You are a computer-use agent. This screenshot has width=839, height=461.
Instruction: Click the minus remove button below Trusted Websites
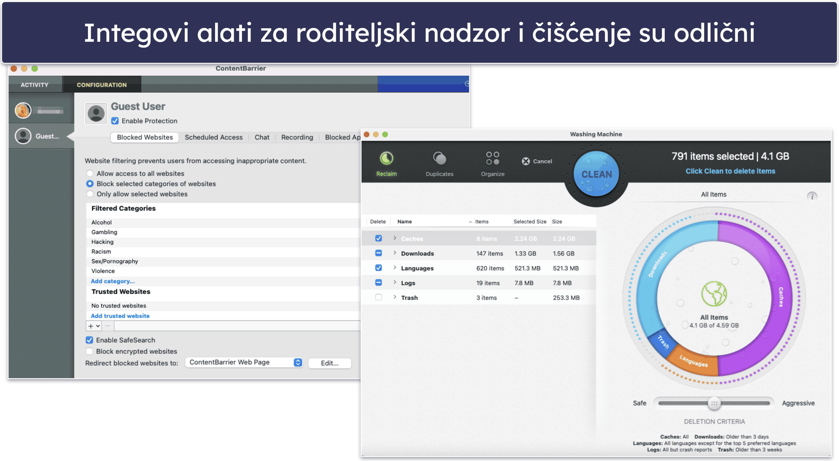(x=108, y=326)
